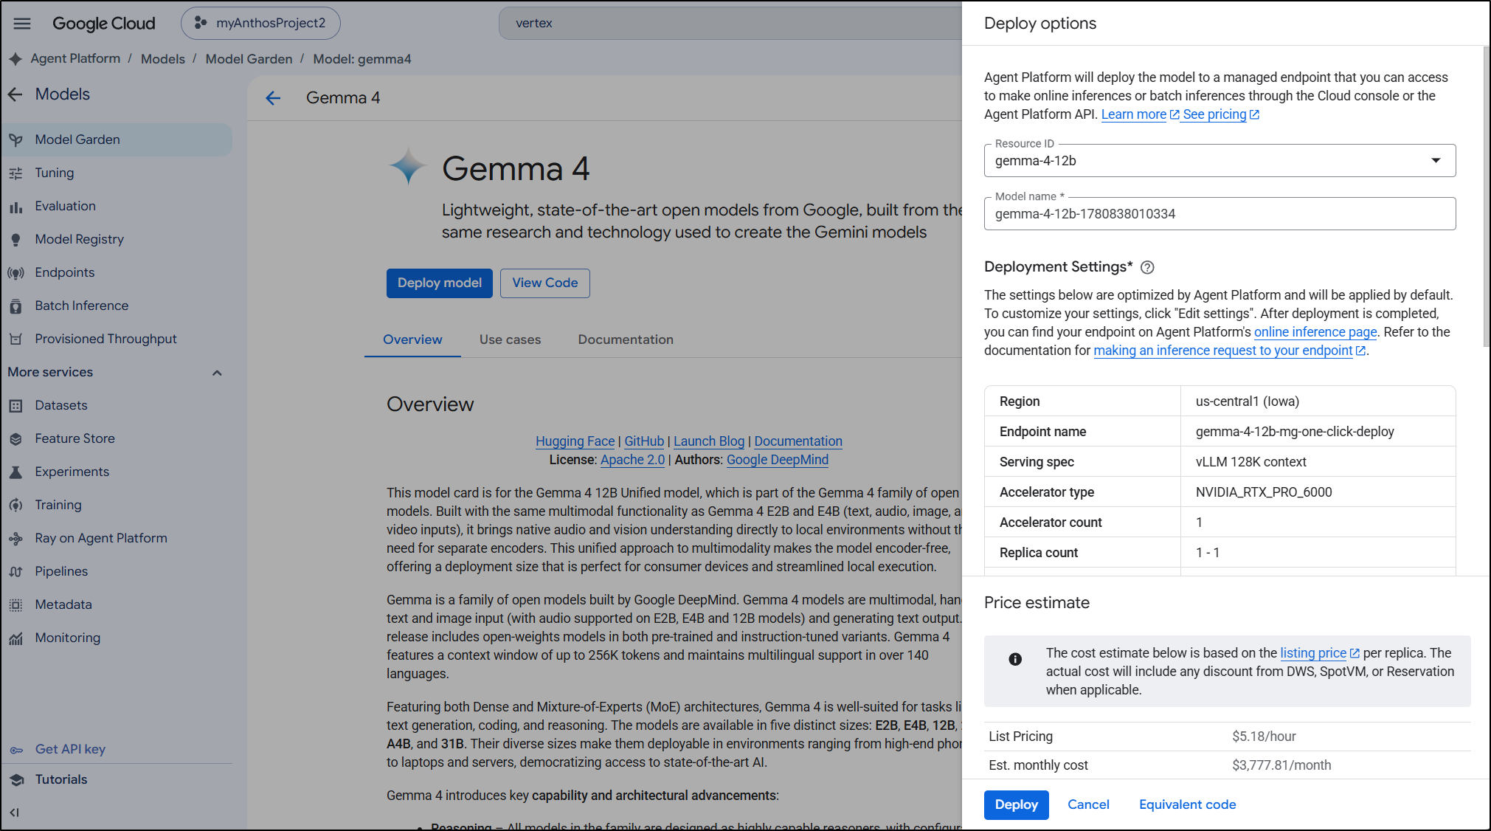Open the Apache 2.0 license link
Screen dimensions: 1491x831
632,460
